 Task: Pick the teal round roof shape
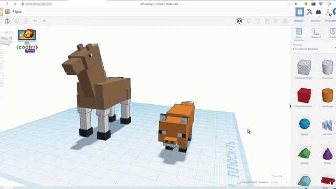click(x=304, y=181)
